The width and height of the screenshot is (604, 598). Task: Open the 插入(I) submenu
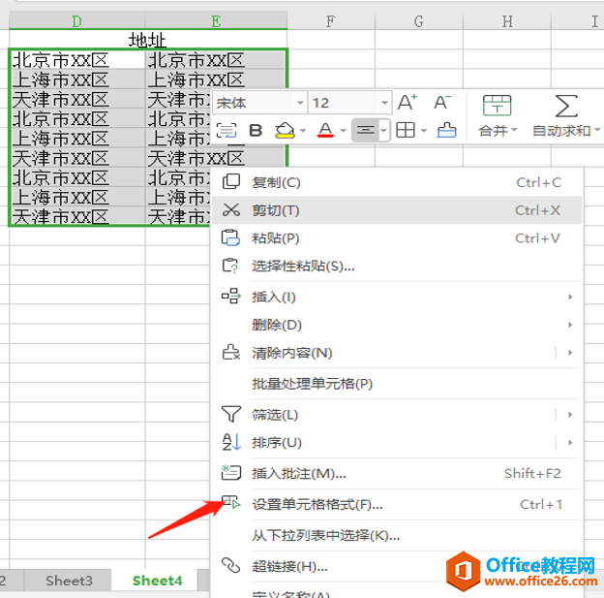[x=397, y=297]
